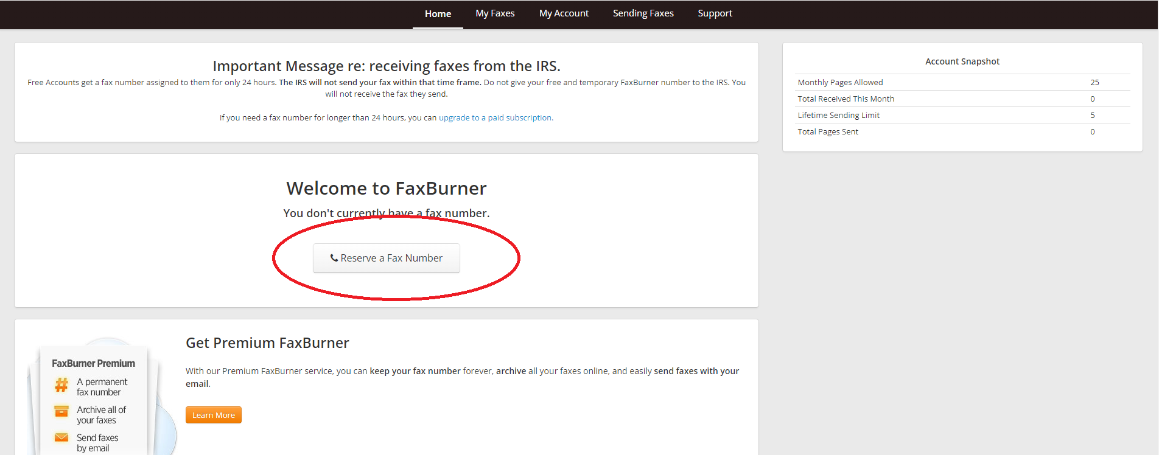The height and width of the screenshot is (455, 1159).
Task: Click Reserve a Fax Number button
Action: point(387,258)
